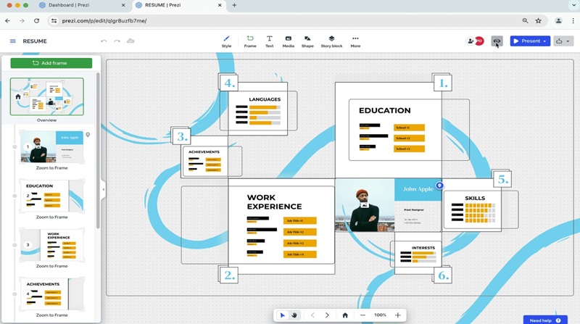Click the zoom in plus button
This screenshot has width=580, height=324.
pos(397,315)
